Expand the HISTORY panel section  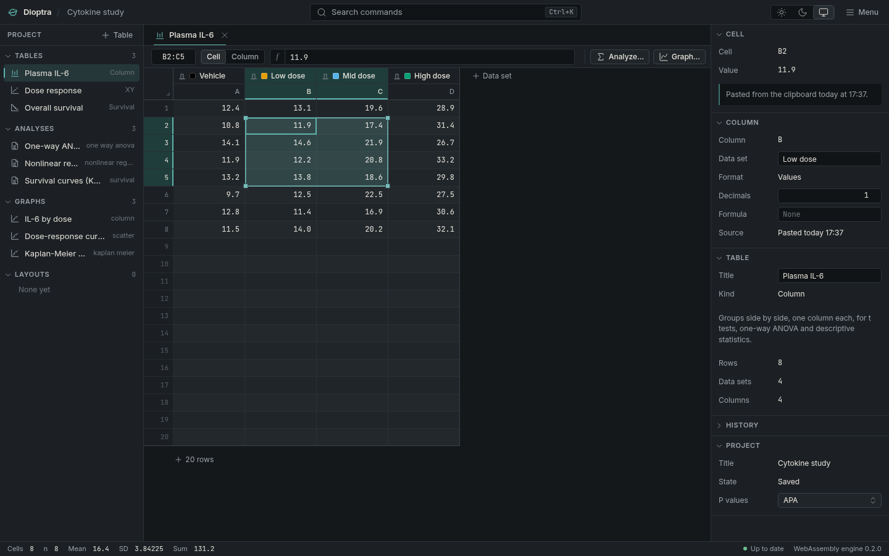[799, 425]
